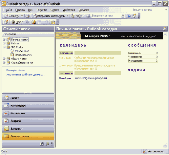Click the scrollbar up arrow

165,34
